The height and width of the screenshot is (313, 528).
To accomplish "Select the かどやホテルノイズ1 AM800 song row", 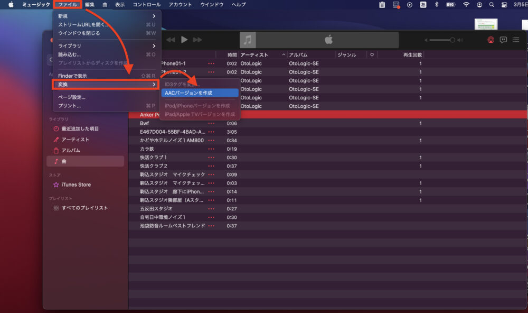I will click(328, 140).
